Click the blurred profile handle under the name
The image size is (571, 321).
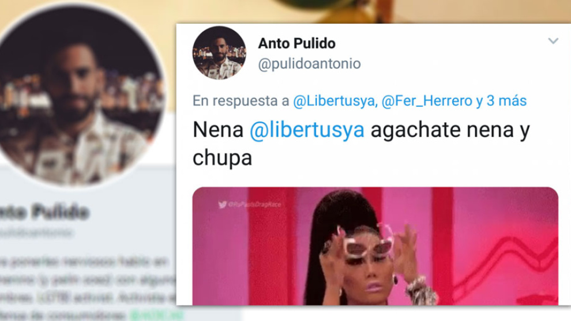pyautogui.click(x=36, y=232)
